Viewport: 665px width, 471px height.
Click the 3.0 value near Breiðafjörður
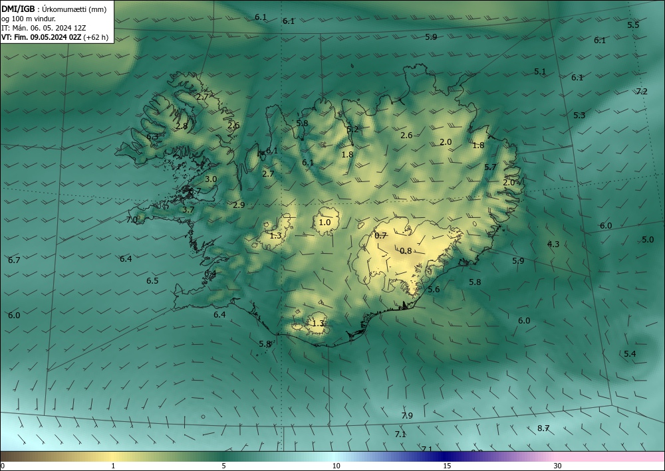[211, 179]
